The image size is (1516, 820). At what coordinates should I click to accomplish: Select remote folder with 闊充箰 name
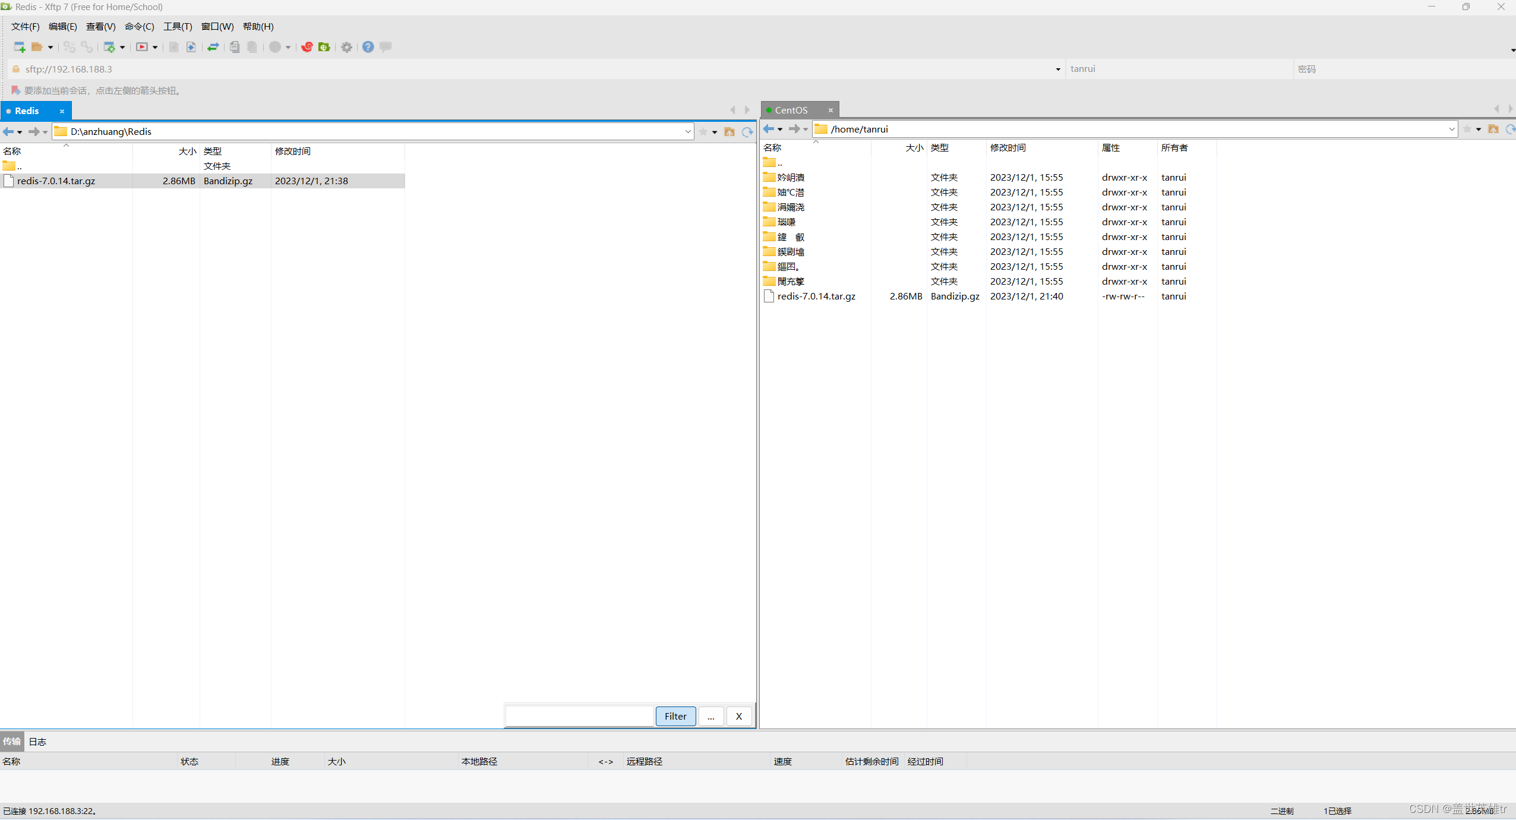pyautogui.click(x=790, y=282)
